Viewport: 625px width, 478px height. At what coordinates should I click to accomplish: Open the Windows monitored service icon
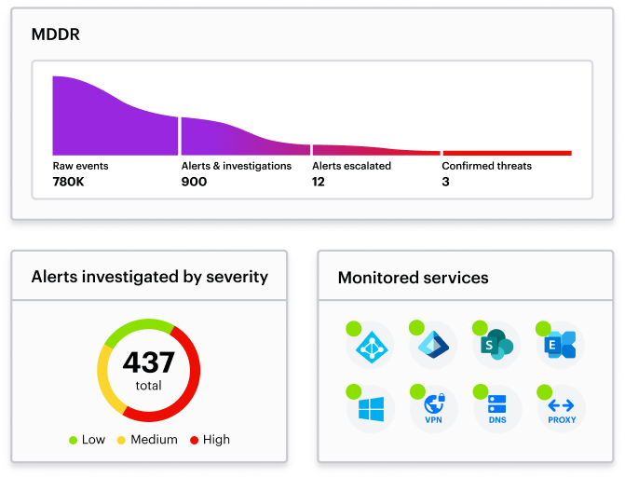point(371,409)
